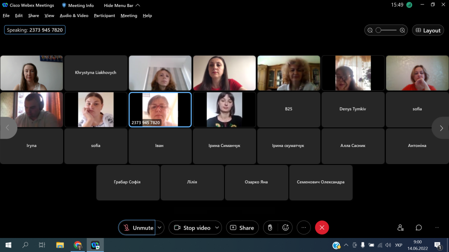Open the reactions emoji picker
Screen dimensions: 449x252
click(x=285, y=227)
